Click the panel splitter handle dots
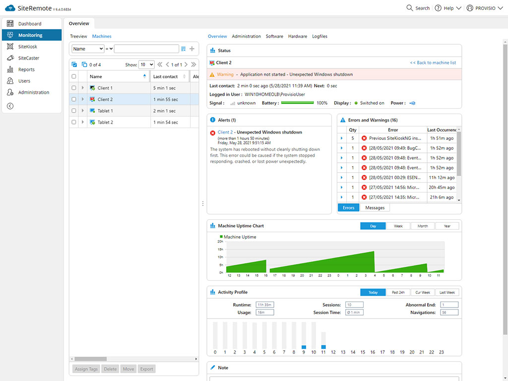This screenshot has height=381, width=508. pos(203,203)
